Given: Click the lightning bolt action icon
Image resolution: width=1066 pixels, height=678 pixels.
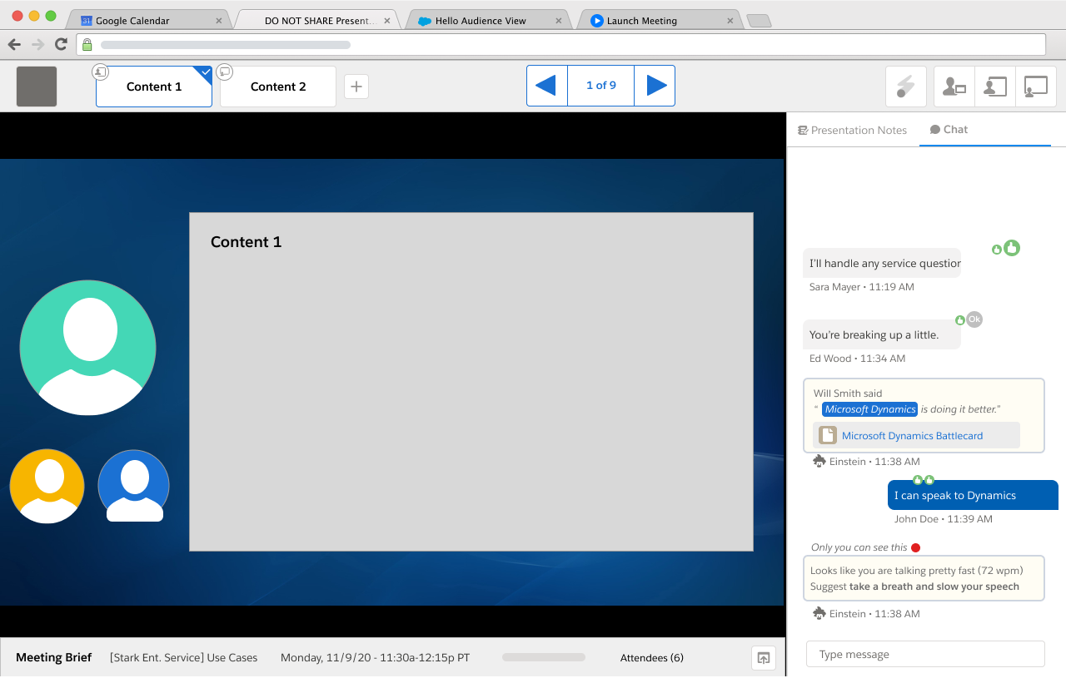Looking at the screenshot, I should 905,87.
